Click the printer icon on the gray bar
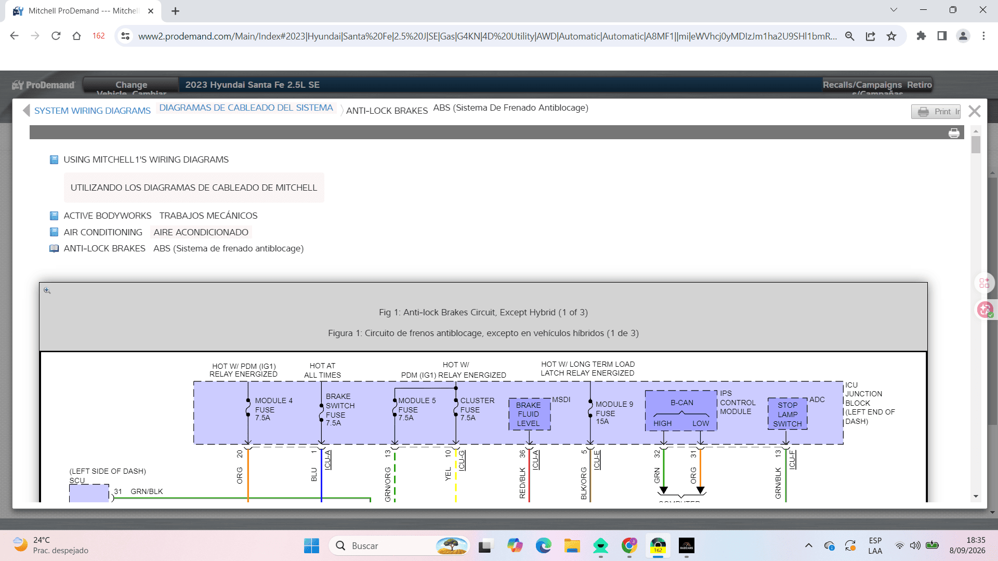The height and width of the screenshot is (561, 998). [954, 133]
